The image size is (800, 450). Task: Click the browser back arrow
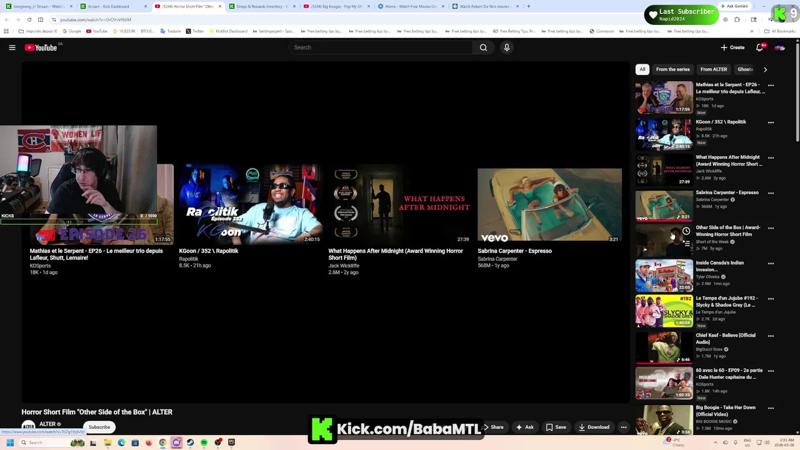7,19
